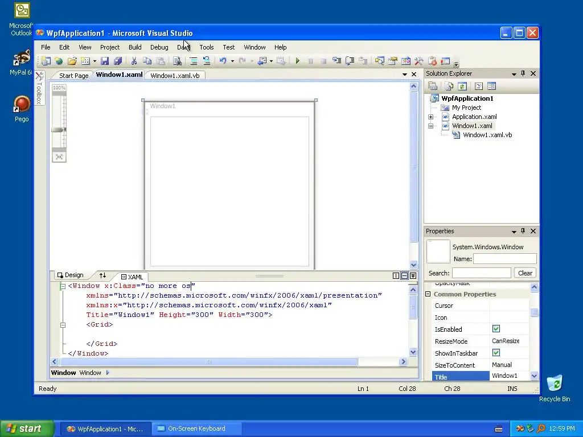Viewport: 583px width, 437px height.
Task: Click the Name input field in Properties
Action: coord(505,259)
